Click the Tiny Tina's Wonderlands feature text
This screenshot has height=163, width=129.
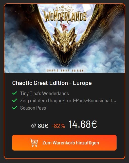coord(44,93)
